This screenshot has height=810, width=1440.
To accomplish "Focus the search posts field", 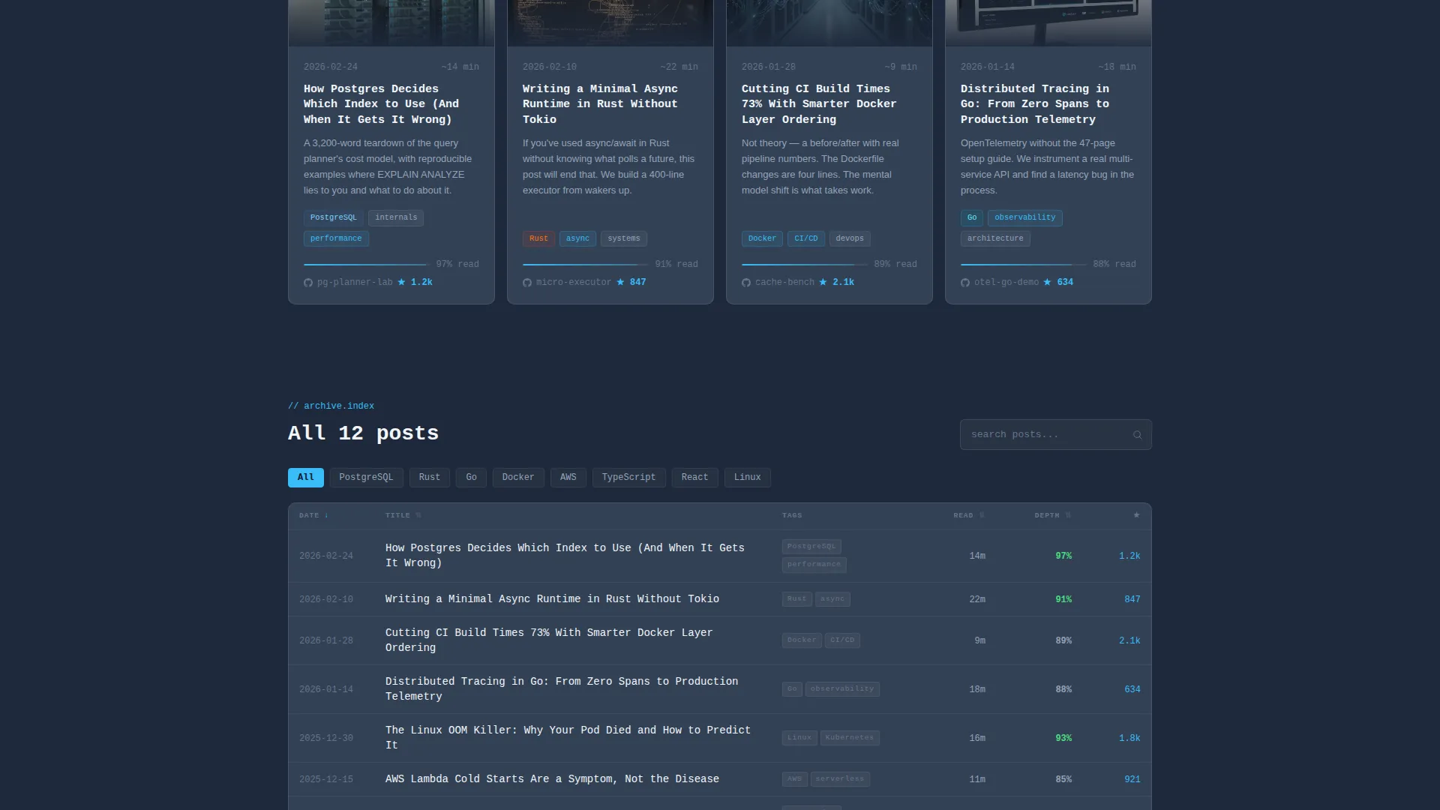I will [x=1055, y=435].
